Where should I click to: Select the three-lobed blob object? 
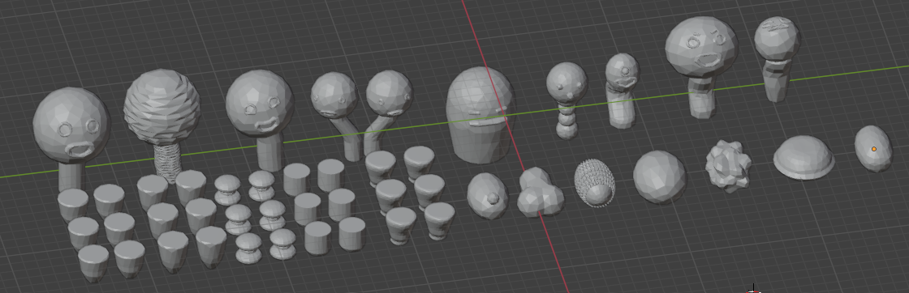540,193
